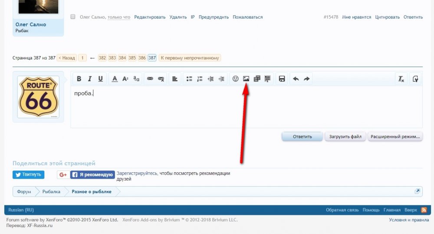The image size is (434, 234).
Task: Open the Рыбалка breadcrumb item
Action: coord(51,192)
